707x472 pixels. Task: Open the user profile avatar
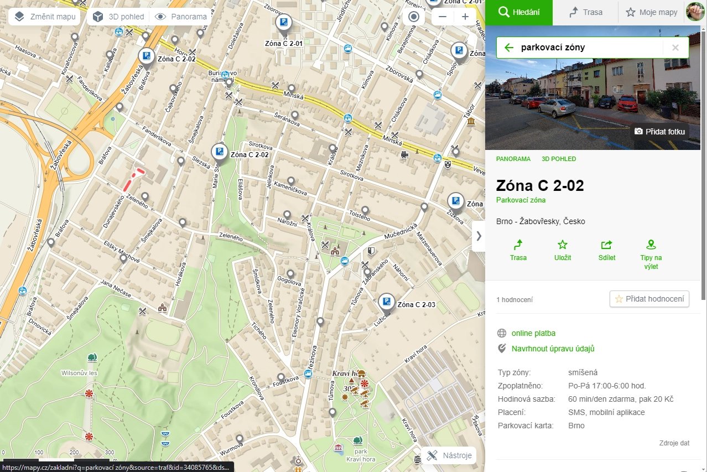(x=695, y=12)
